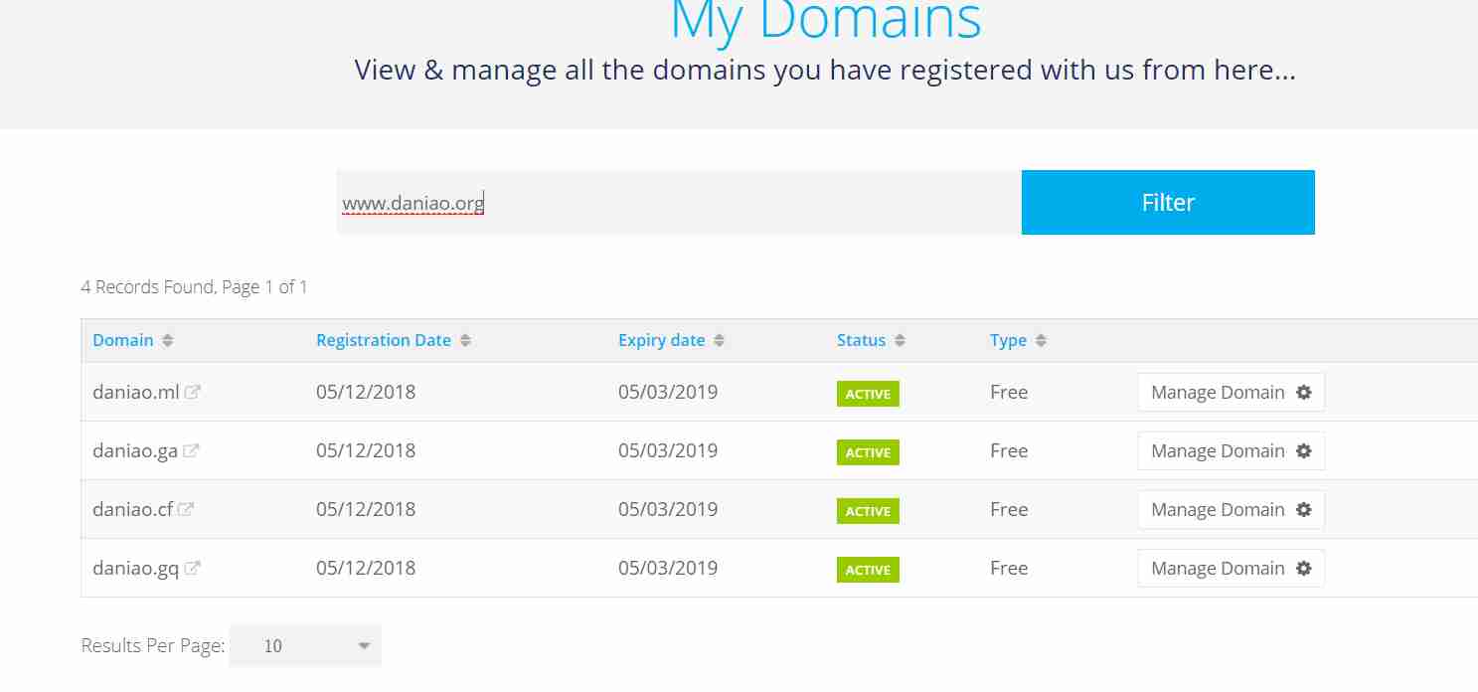Focus the domain filter input field
The height and width of the screenshot is (692, 1478).
click(679, 203)
